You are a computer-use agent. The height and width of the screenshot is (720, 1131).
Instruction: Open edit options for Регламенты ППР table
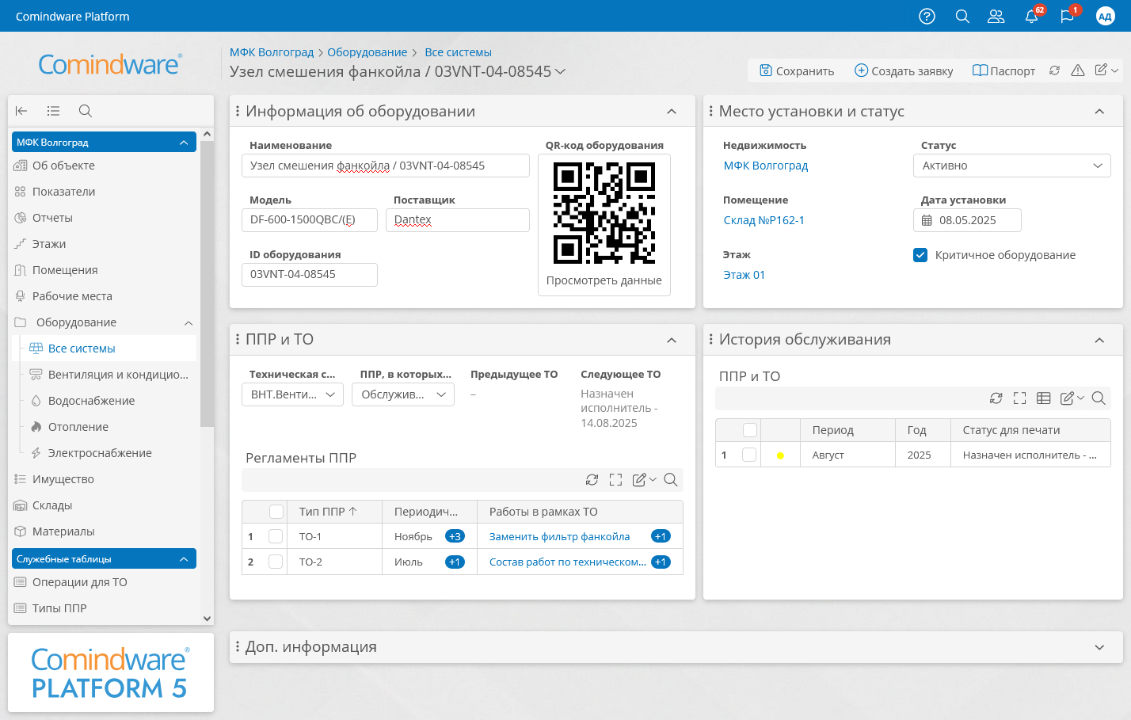pyautogui.click(x=644, y=480)
